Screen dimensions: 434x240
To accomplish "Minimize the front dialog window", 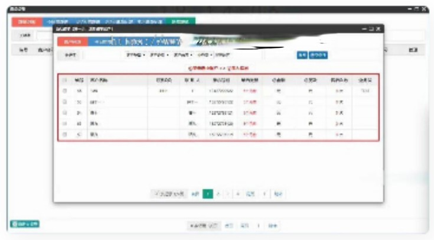I will [364, 29].
